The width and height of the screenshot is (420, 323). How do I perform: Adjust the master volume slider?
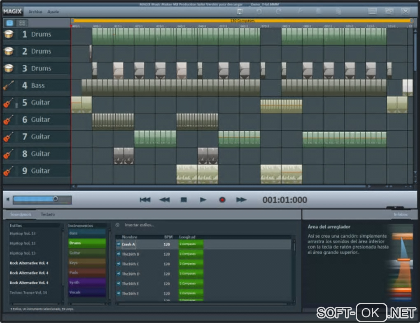pos(42,199)
